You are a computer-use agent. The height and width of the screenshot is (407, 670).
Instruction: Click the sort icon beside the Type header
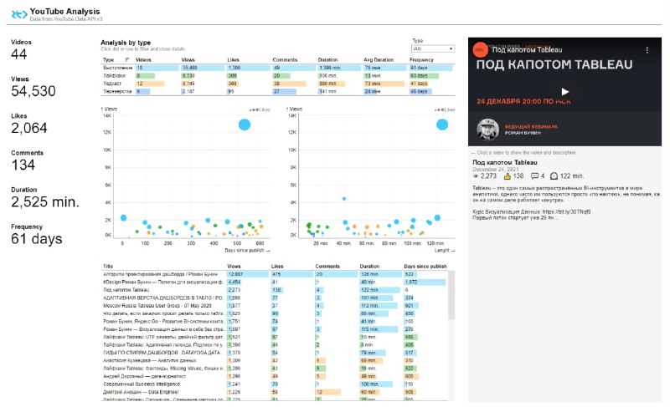pos(127,59)
